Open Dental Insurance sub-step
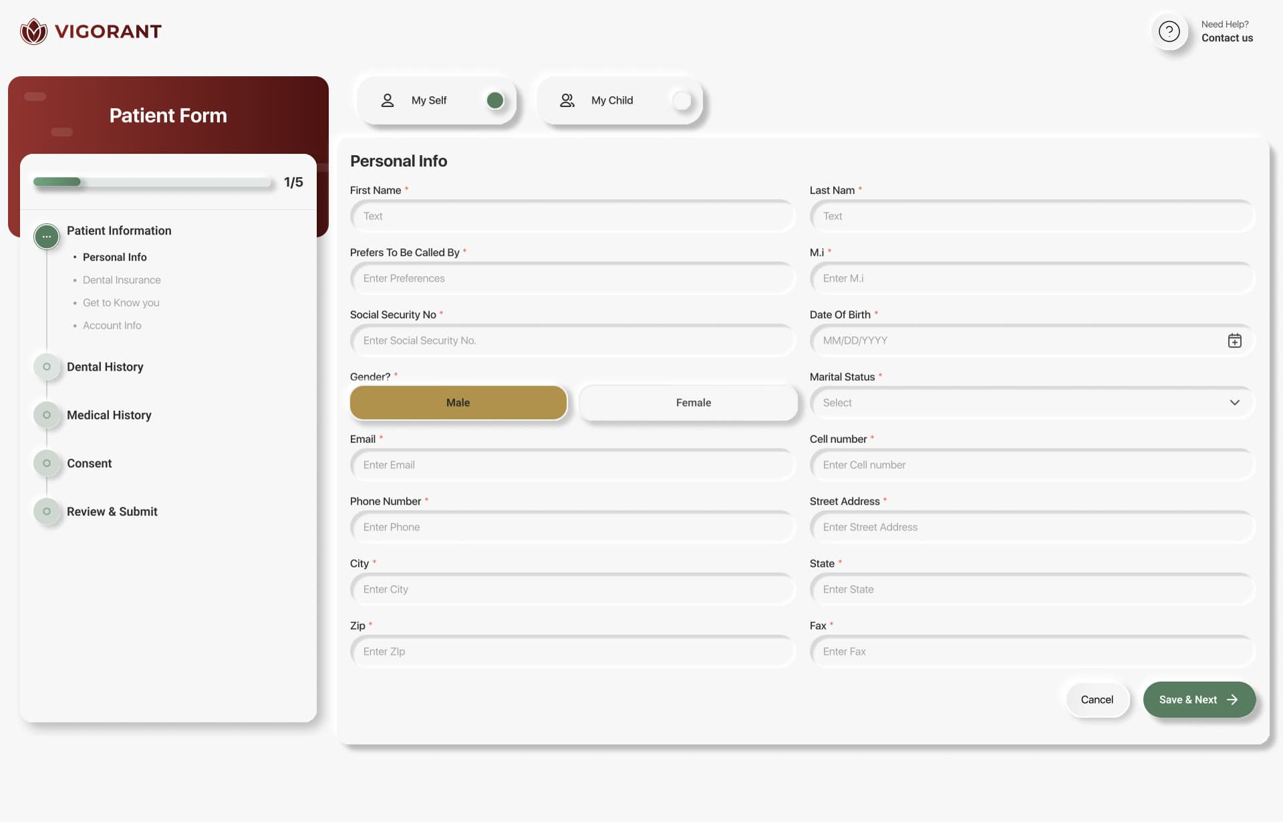1283x822 pixels. click(122, 280)
